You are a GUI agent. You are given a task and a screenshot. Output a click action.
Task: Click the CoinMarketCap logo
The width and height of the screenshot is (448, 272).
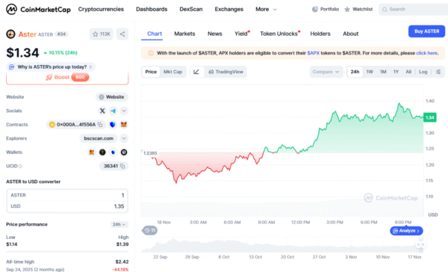38,9
